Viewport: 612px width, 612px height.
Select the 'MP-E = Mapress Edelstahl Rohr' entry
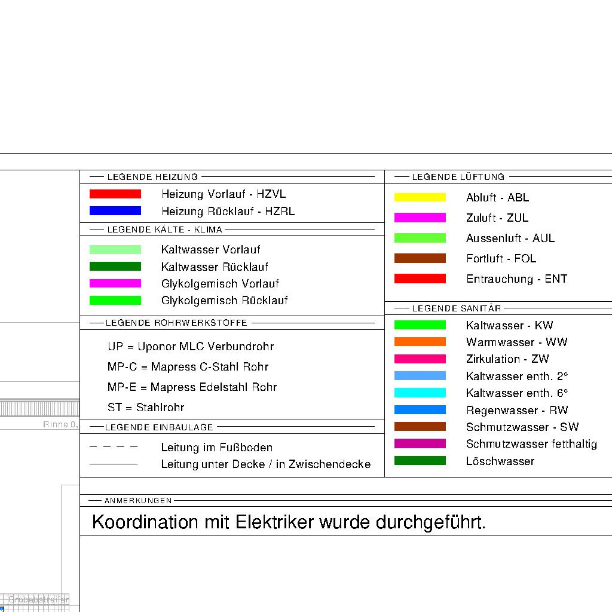[192, 387]
